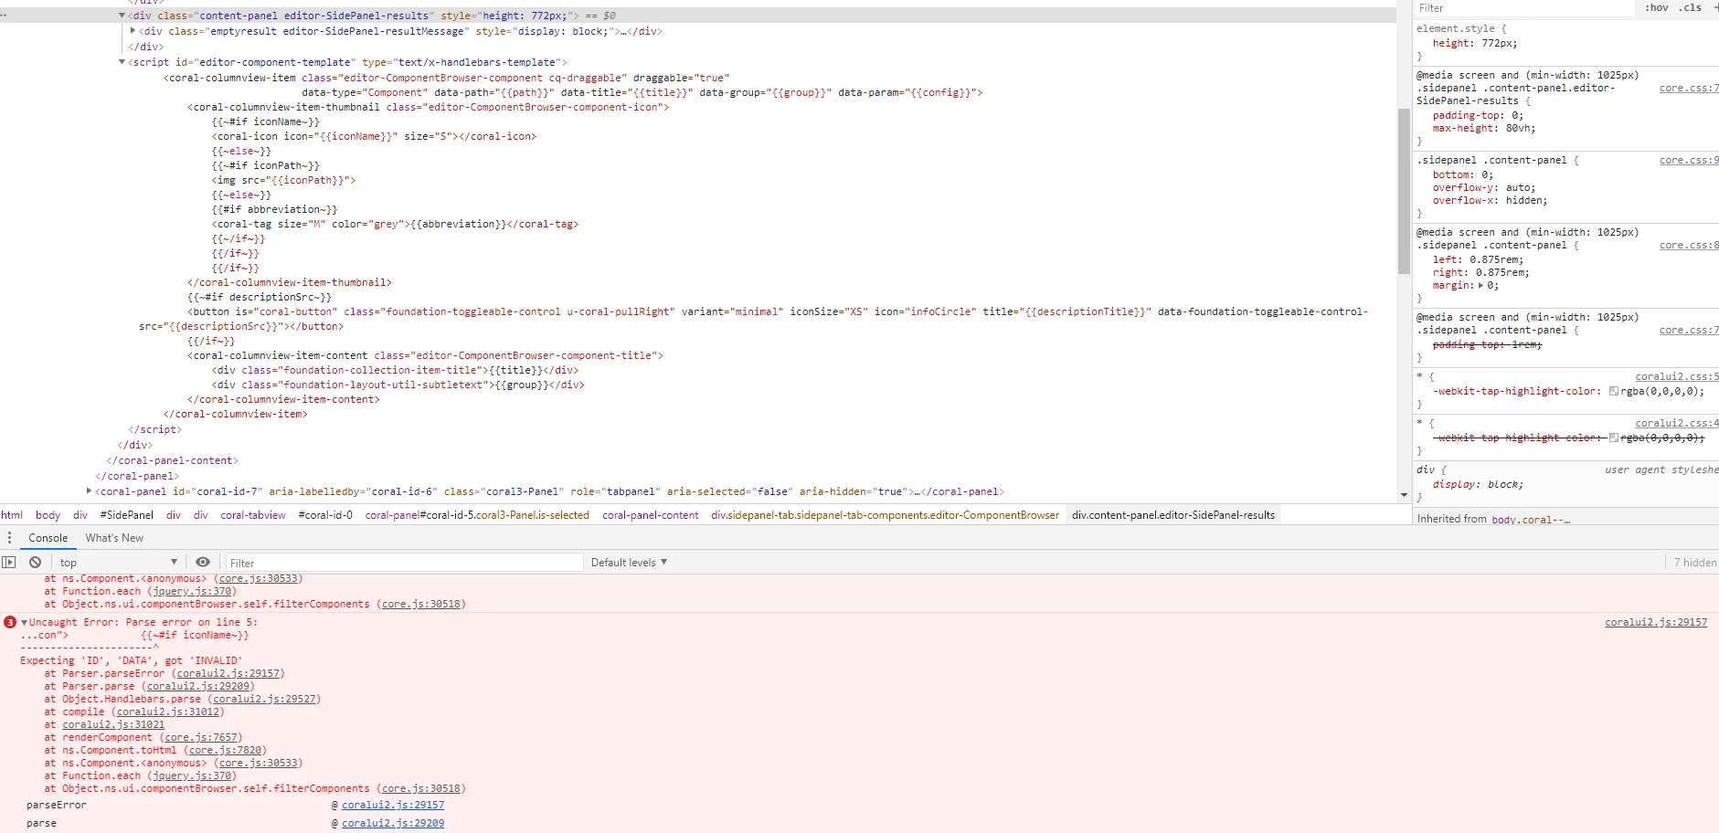Select the coral-columnview-item-thumbnail opening tag line
This screenshot has width=1719, height=833.
429,107
